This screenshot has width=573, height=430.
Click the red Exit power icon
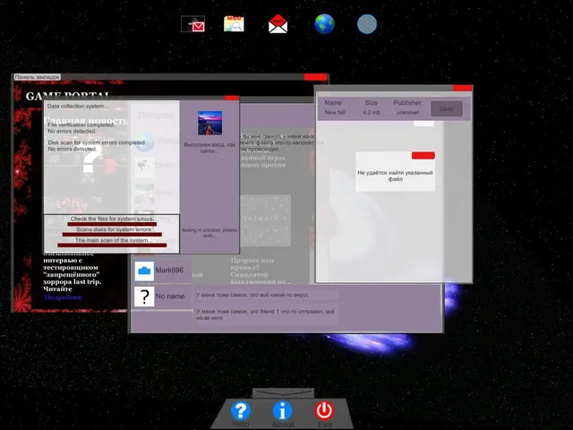(x=324, y=410)
